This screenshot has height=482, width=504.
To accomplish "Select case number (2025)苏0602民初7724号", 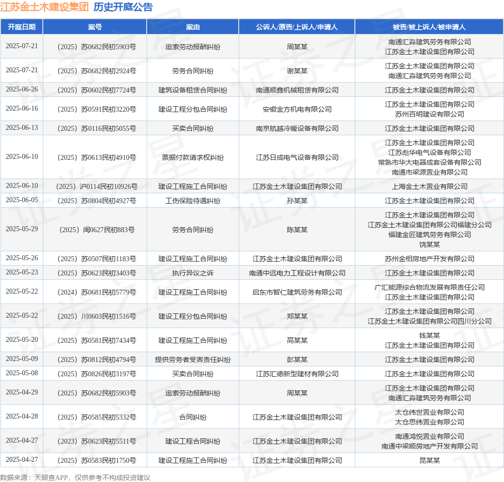I will pos(97,90).
